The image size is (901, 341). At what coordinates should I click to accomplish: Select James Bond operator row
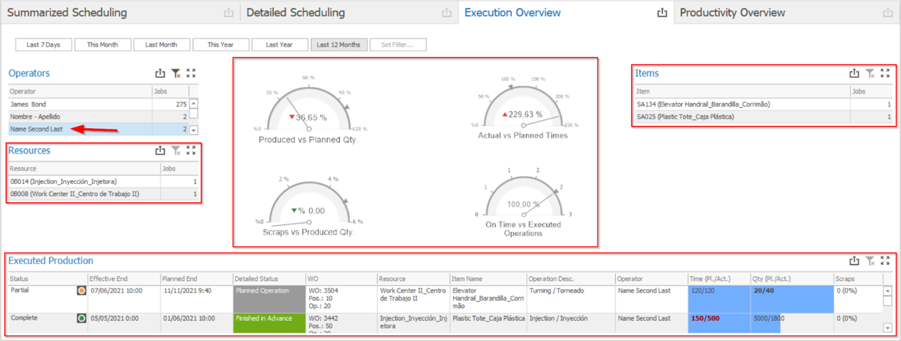coord(80,105)
